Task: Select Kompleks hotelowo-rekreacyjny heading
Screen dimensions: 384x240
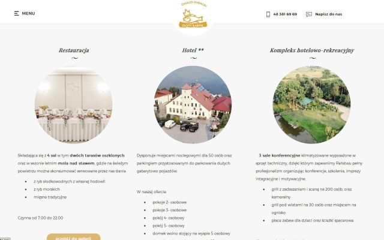Action: click(x=312, y=50)
